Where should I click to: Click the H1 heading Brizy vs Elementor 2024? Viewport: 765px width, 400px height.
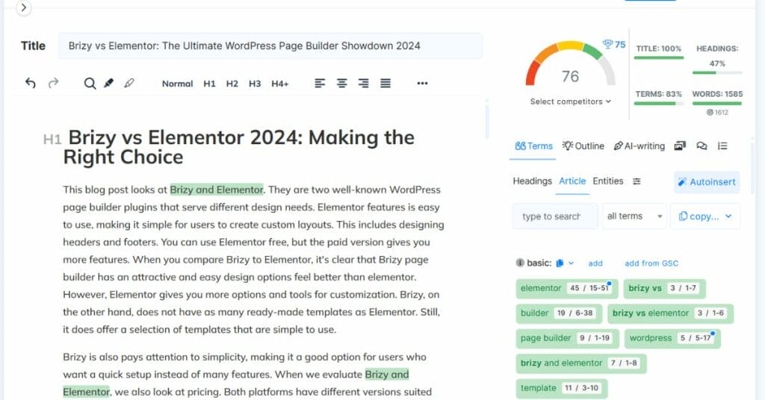(x=239, y=147)
